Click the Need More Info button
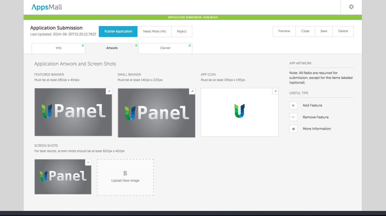 pos(155,31)
